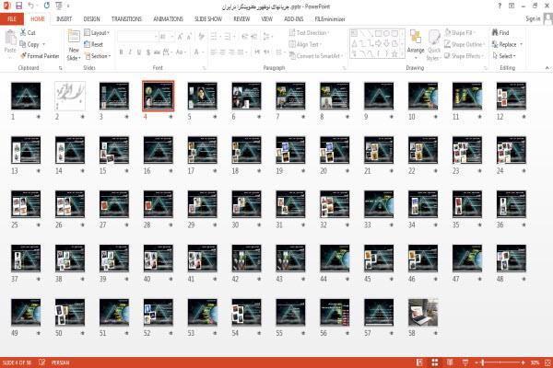This screenshot has width=553, height=368.
Task: Start slide show from status bar icon
Action: pyautogui.click(x=465, y=362)
